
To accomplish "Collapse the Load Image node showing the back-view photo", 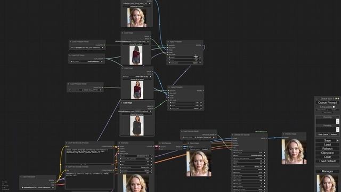I will pos(123,33).
